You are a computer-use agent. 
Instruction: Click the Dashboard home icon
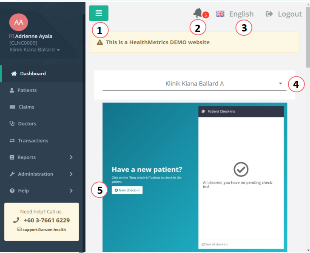(14, 74)
